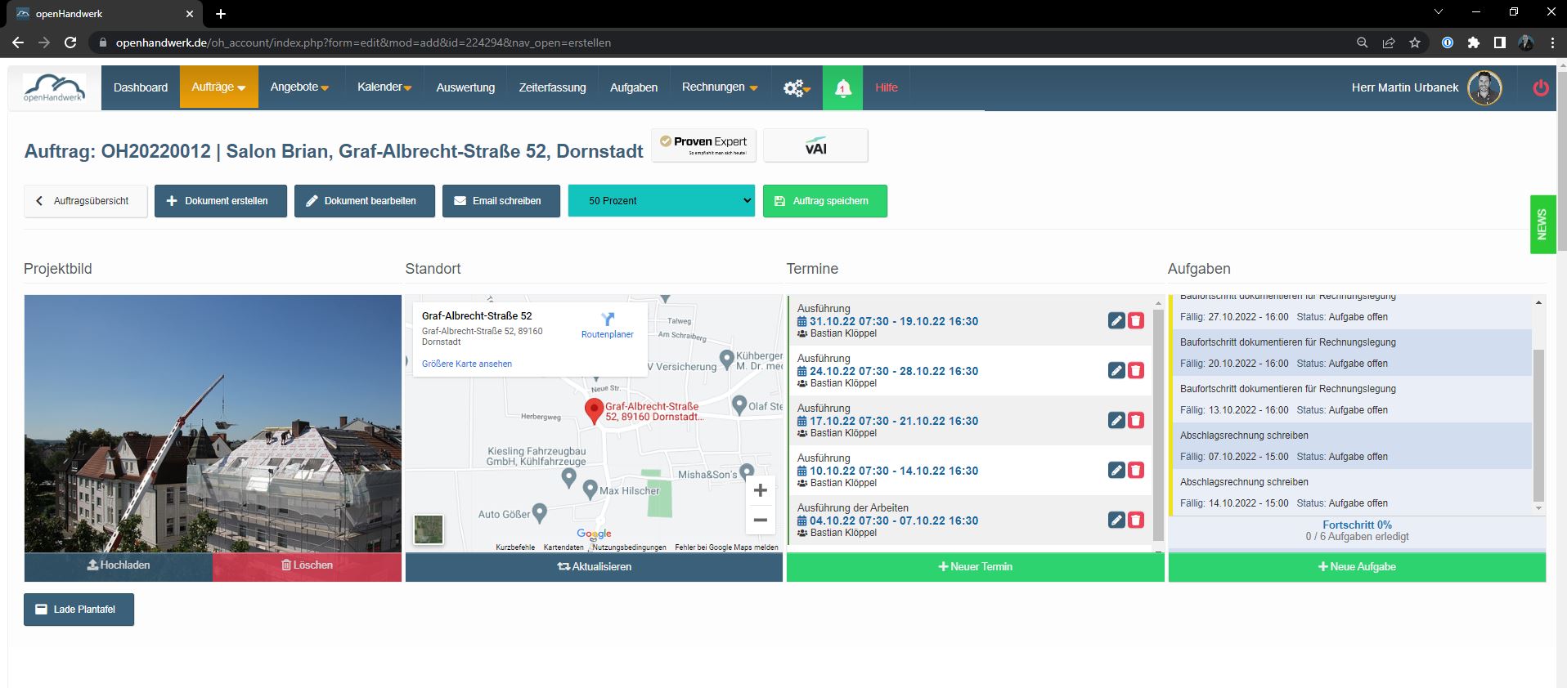Image resolution: width=1567 pixels, height=688 pixels.
Task: Zoom in on the map
Action: [760, 490]
